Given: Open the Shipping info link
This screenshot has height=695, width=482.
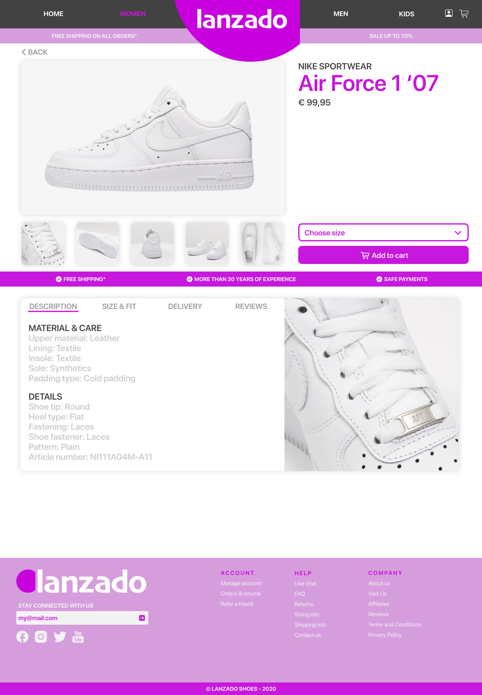Looking at the screenshot, I should coord(310,625).
